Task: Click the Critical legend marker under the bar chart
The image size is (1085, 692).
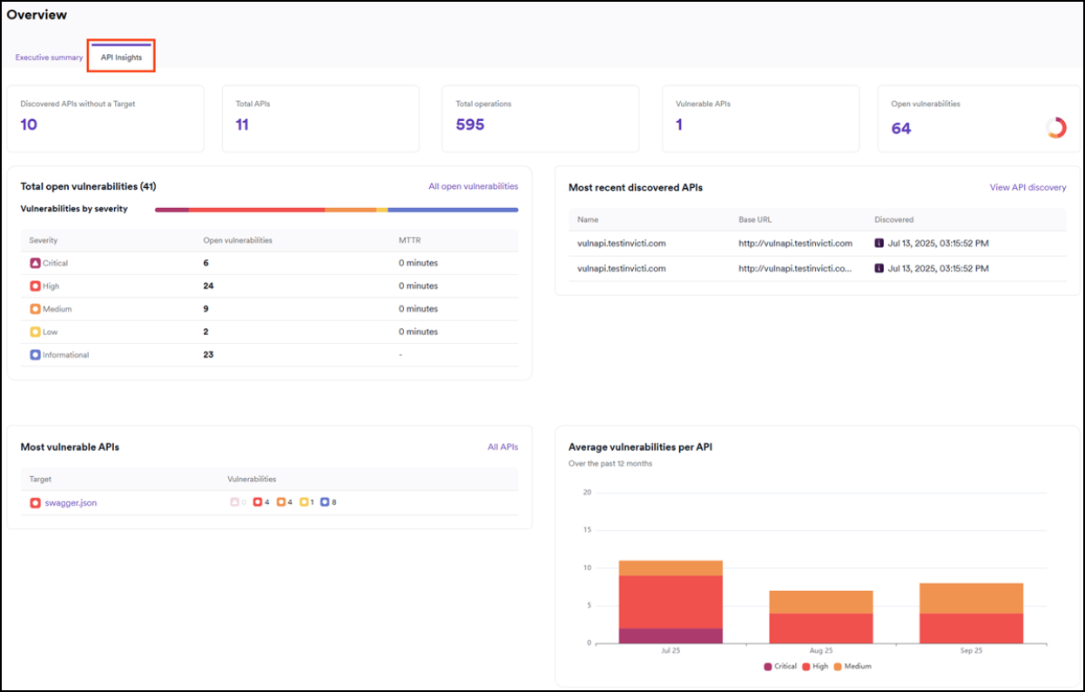Action: click(x=767, y=666)
